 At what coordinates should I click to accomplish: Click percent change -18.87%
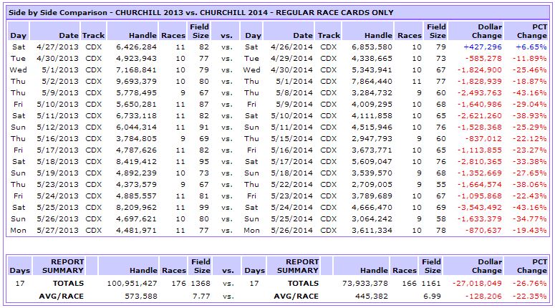[x=529, y=82]
